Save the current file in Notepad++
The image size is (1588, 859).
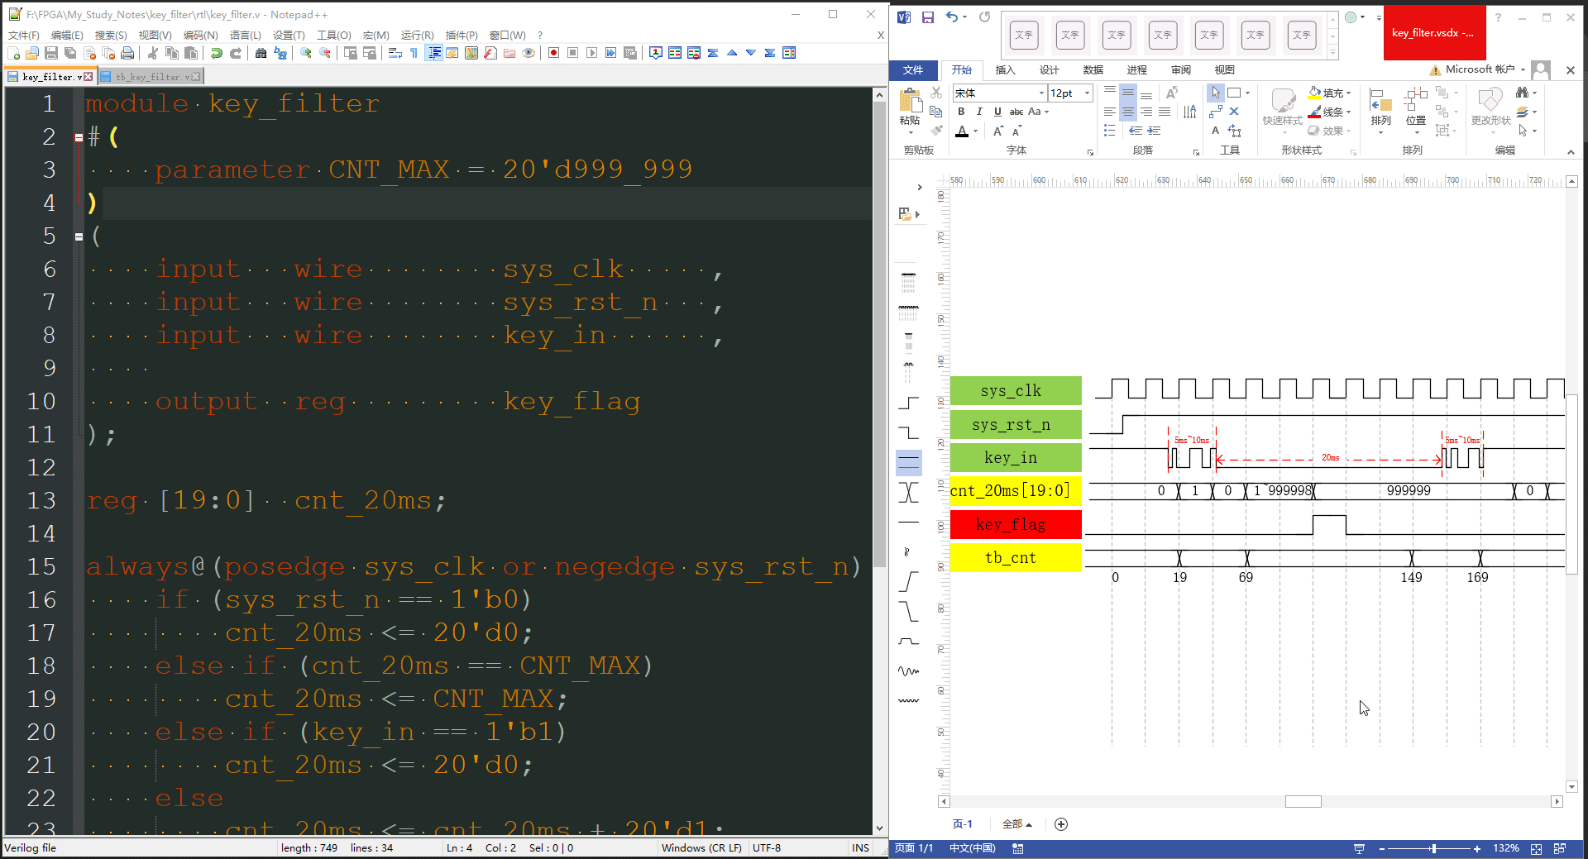click(x=51, y=53)
